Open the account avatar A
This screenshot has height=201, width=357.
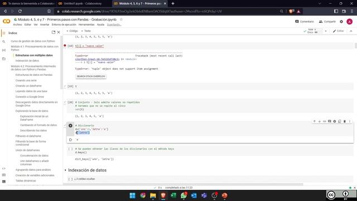click(350, 22)
